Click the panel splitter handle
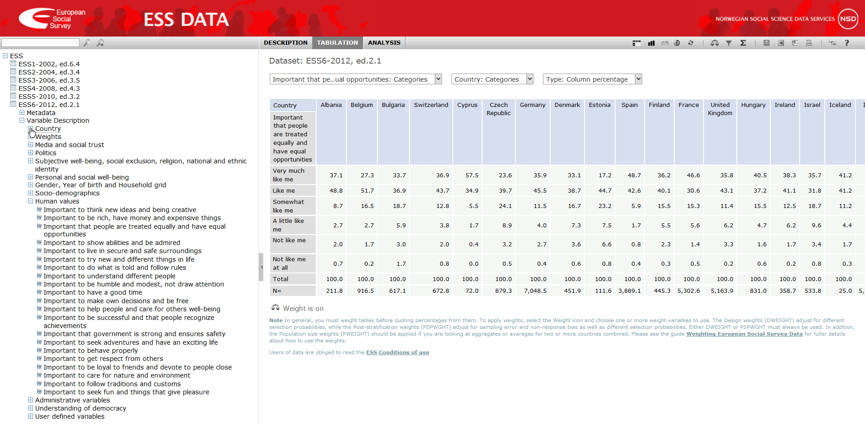Viewport: 865px width, 425px height. pos(261,267)
